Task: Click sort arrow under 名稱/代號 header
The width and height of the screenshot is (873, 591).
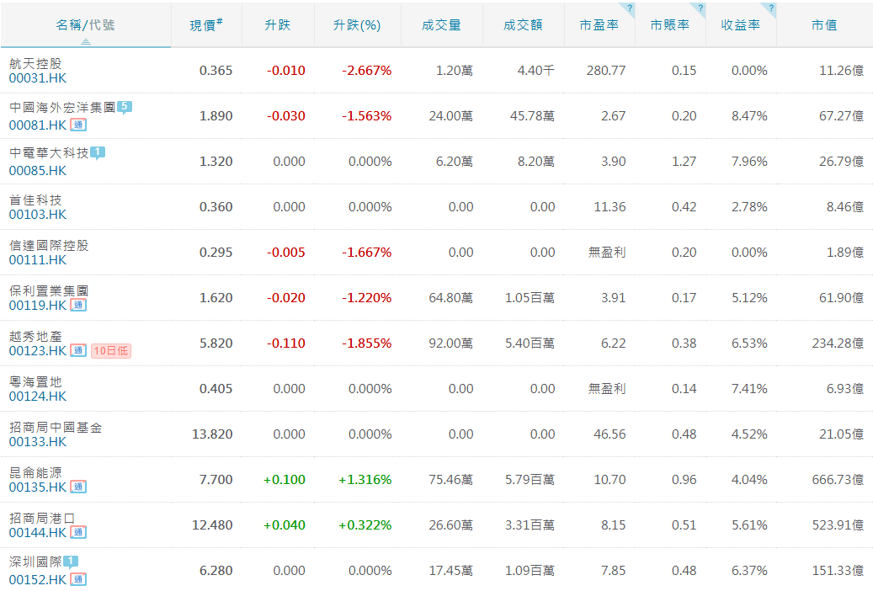Action: coord(86,42)
